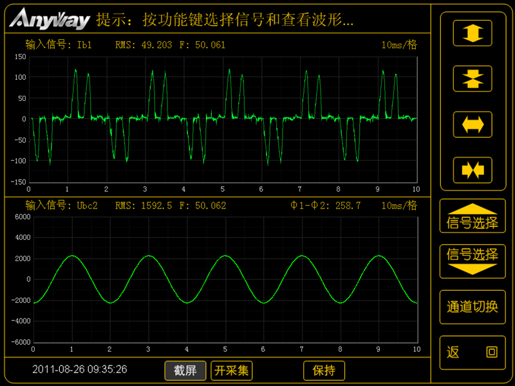Select previous signal with 信号选择 up button
Image resolution: width=515 pixels, height=386 pixels.
(x=472, y=217)
